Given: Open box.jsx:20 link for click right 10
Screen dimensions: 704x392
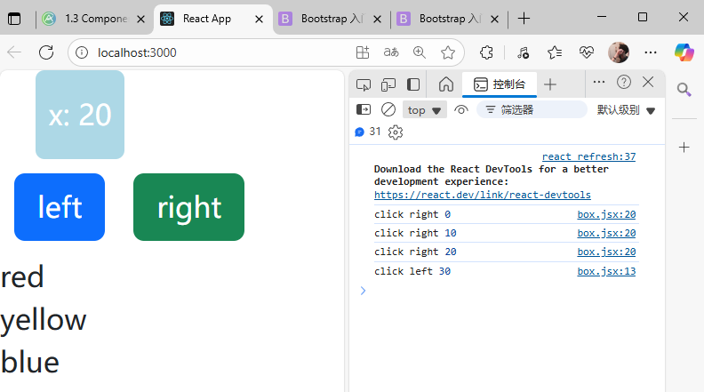Looking at the screenshot, I should [606, 233].
